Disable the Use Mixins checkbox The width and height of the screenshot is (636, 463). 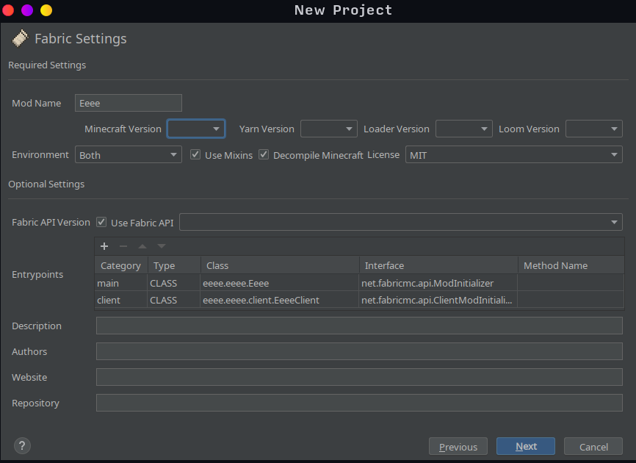tap(195, 154)
